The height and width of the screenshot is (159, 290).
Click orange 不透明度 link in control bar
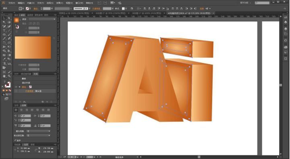point(96,8)
